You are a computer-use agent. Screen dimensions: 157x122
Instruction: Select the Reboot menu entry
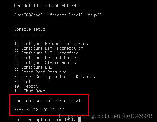pyautogui.click(x=26, y=86)
